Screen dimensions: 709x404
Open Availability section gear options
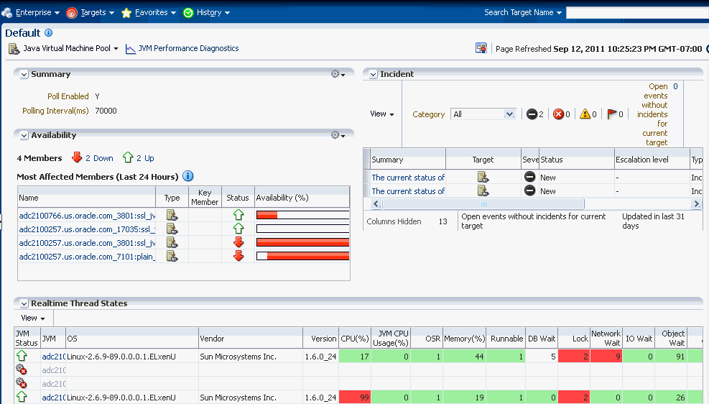338,135
